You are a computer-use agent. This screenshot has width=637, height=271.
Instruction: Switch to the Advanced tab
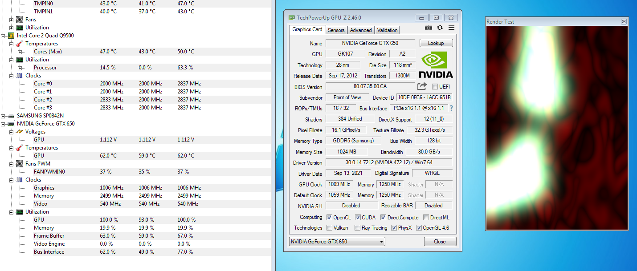pos(361,30)
